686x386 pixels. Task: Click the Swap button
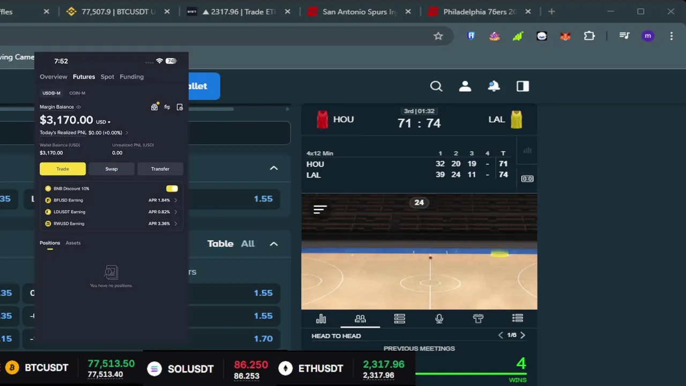coord(111,169)
